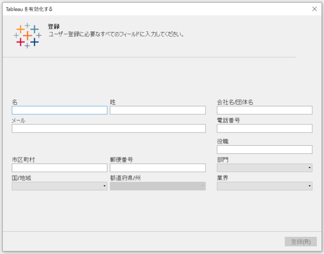
Task: Click the 姓 last name field
Action: (157, 110)
